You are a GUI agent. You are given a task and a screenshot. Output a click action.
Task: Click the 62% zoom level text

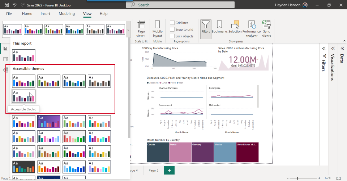coord(328,178)
